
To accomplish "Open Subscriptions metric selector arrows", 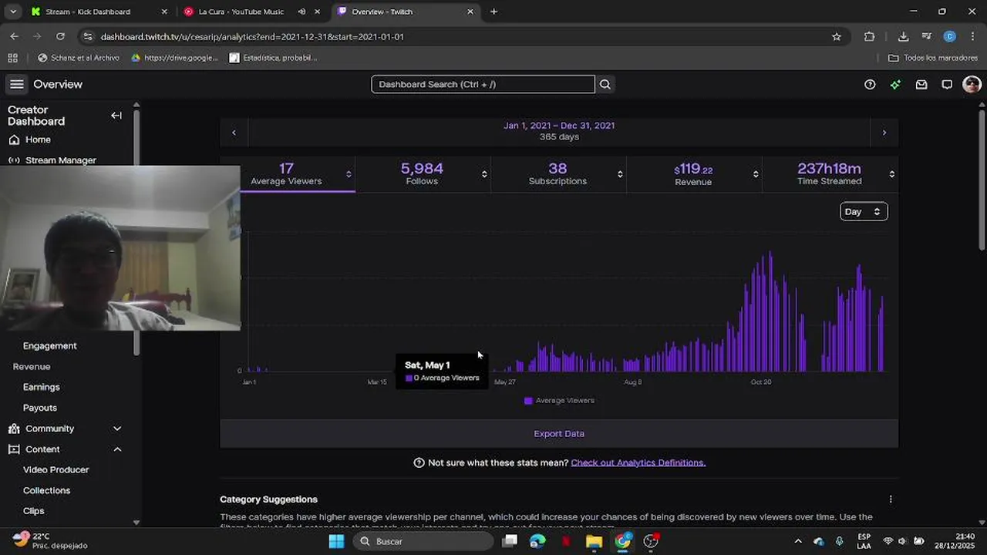I will pos(620,174).
